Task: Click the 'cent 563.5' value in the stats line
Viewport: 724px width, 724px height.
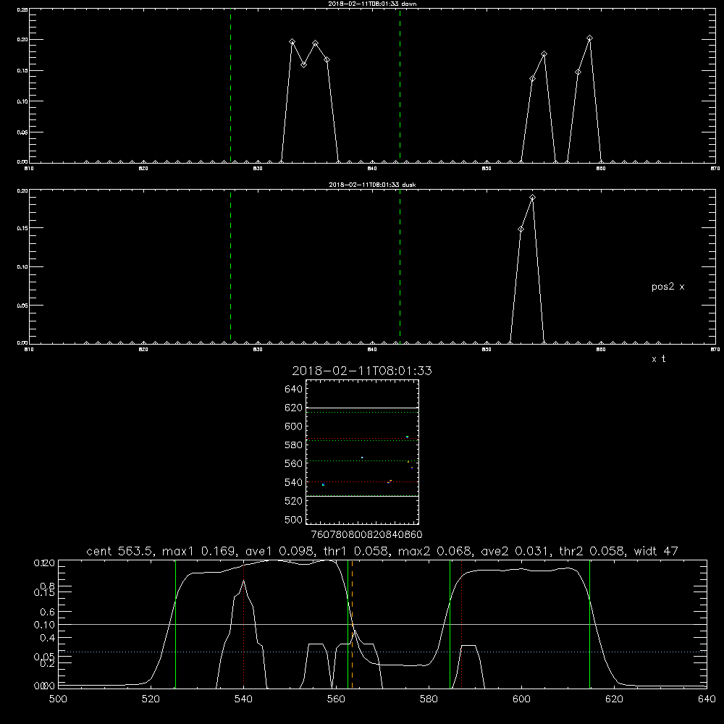Action: click(119, 551)
